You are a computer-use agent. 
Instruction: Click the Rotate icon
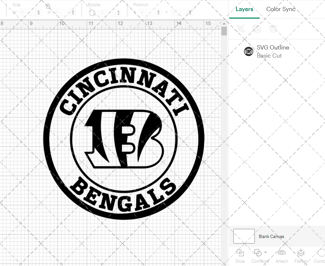pyautogui.click(x=92, y=13)
